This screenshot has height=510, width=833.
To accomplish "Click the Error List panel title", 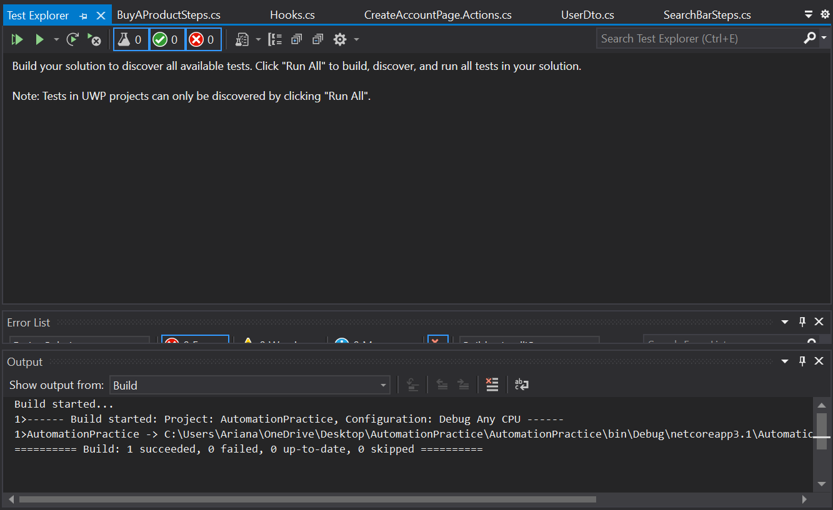I will 29,323.
